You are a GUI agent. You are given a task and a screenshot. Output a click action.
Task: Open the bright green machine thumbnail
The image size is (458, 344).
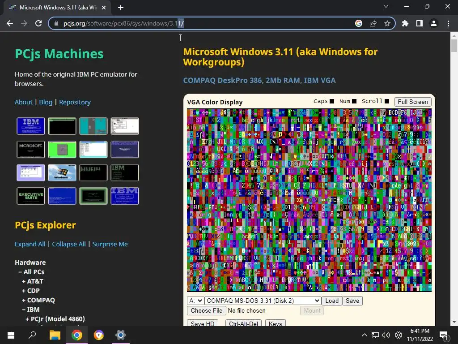[62, 150]
